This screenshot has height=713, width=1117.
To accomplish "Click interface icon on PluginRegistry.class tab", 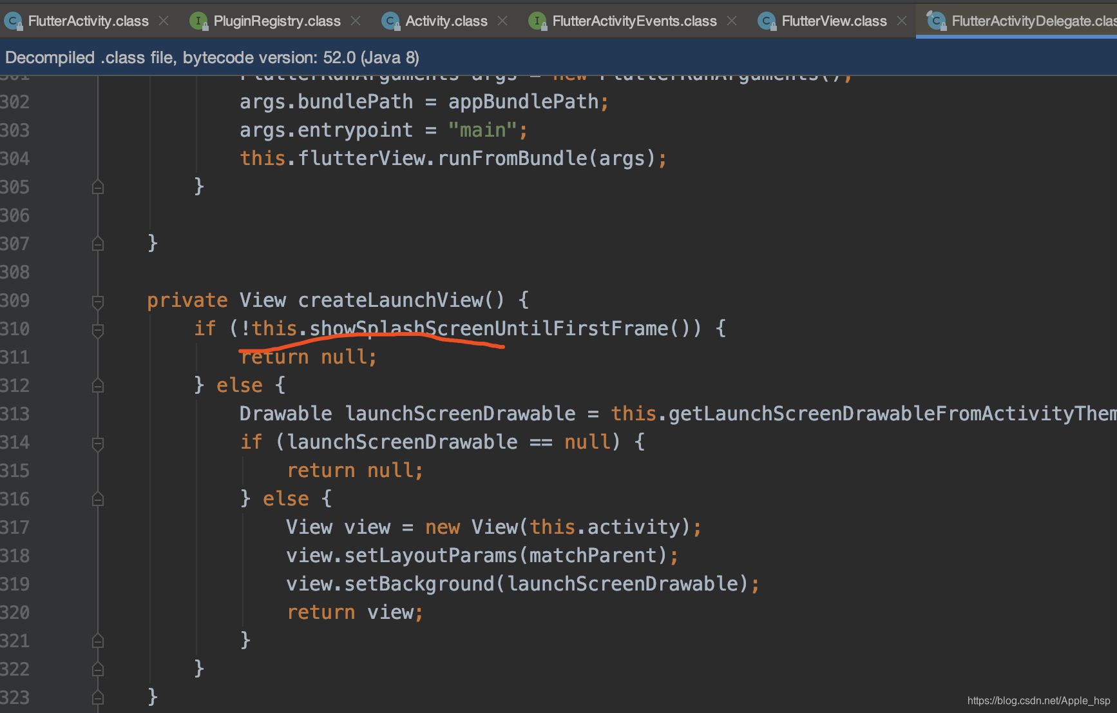I will point(199,21).
